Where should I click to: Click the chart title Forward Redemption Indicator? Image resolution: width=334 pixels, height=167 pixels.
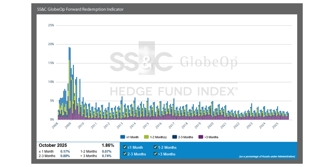point(80,9)
